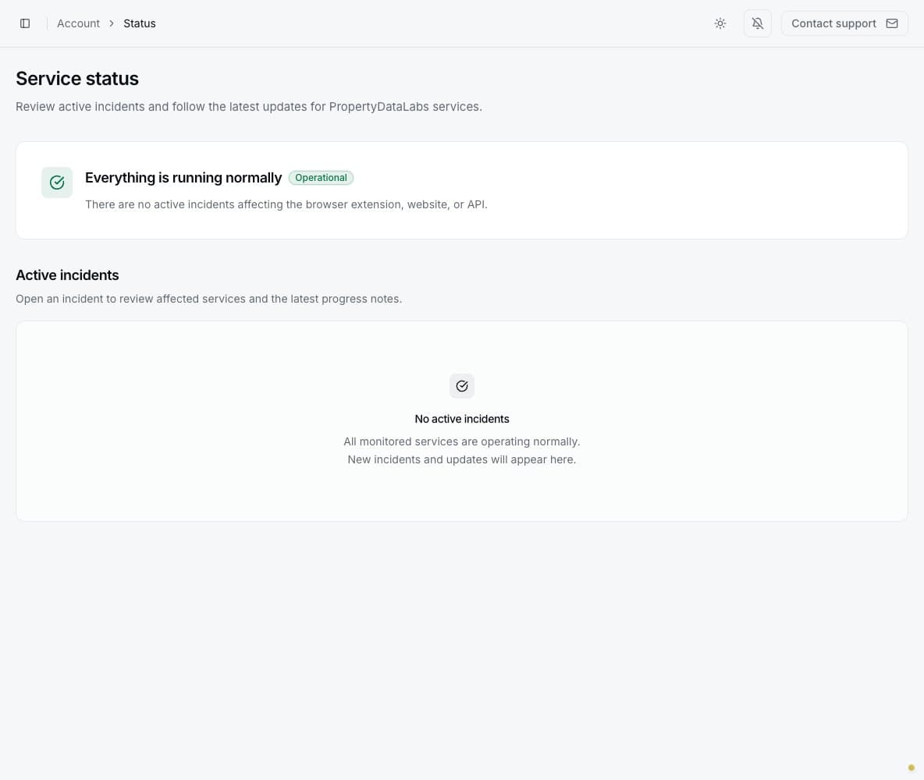
Task: Open the Account breadcrumb link
Action: 78,23
